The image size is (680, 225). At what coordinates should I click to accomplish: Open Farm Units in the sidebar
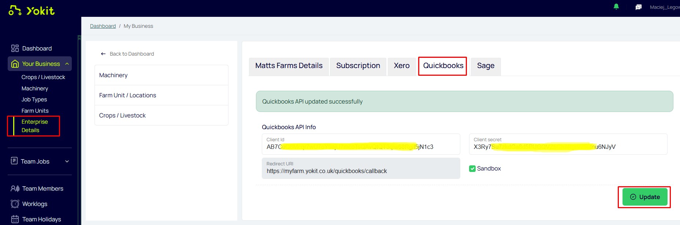tap(35, 111)
